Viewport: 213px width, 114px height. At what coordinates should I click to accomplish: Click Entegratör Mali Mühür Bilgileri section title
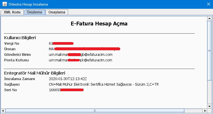click(x=35, y=73)
